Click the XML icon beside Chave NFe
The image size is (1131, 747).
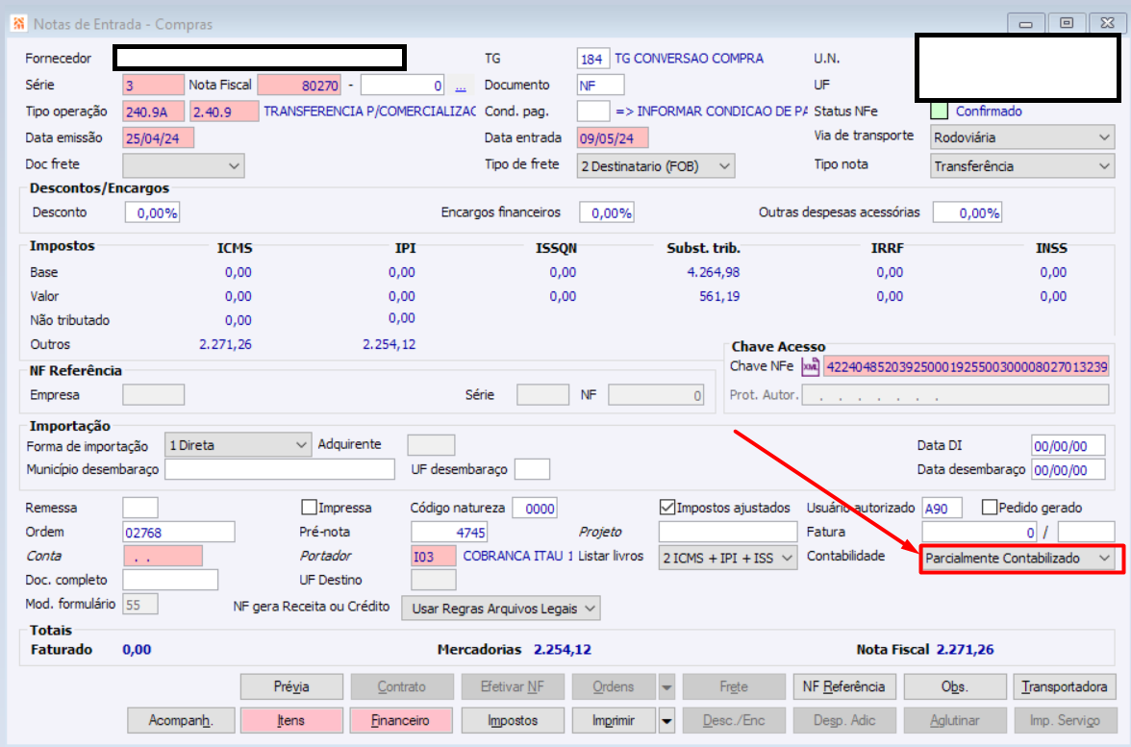pyautogui.click(x=810, y=367)
